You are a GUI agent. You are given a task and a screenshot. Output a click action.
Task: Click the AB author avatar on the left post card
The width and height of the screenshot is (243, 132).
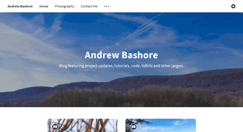click(x=55, y=127)
